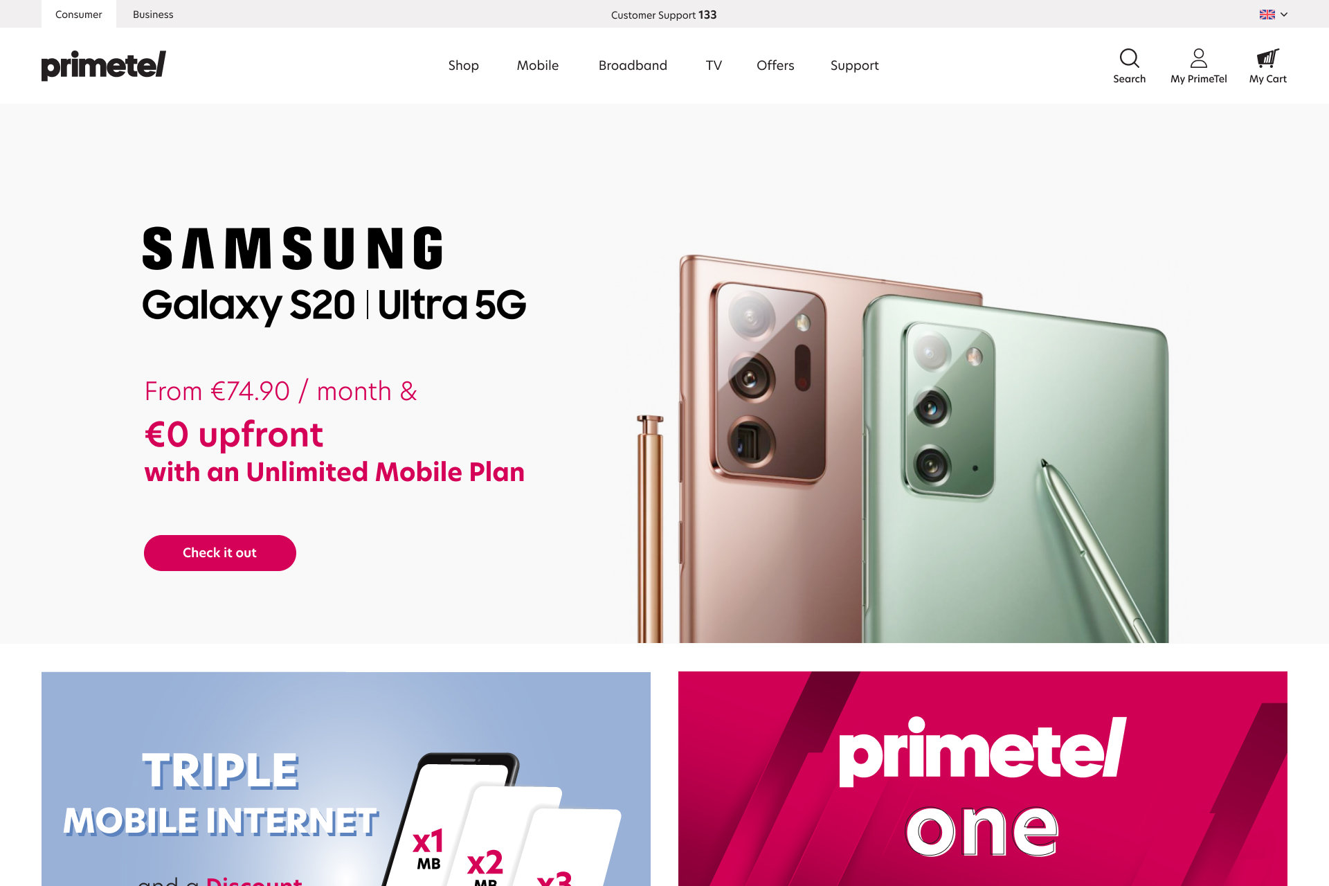Click the Samsung Galaxy S20 Ultra heading
Image resolution: width=1329 pixels, height=886 pixels.
point(334,275)
